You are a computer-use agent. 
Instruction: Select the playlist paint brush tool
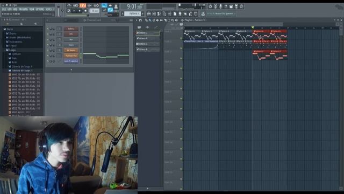click(x=150, y=20)
